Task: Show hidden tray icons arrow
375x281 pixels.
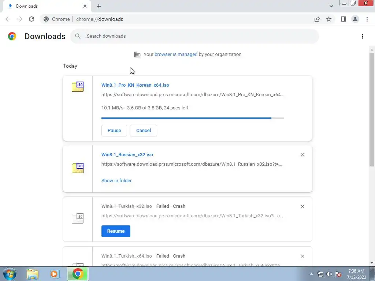Action: 311,274
